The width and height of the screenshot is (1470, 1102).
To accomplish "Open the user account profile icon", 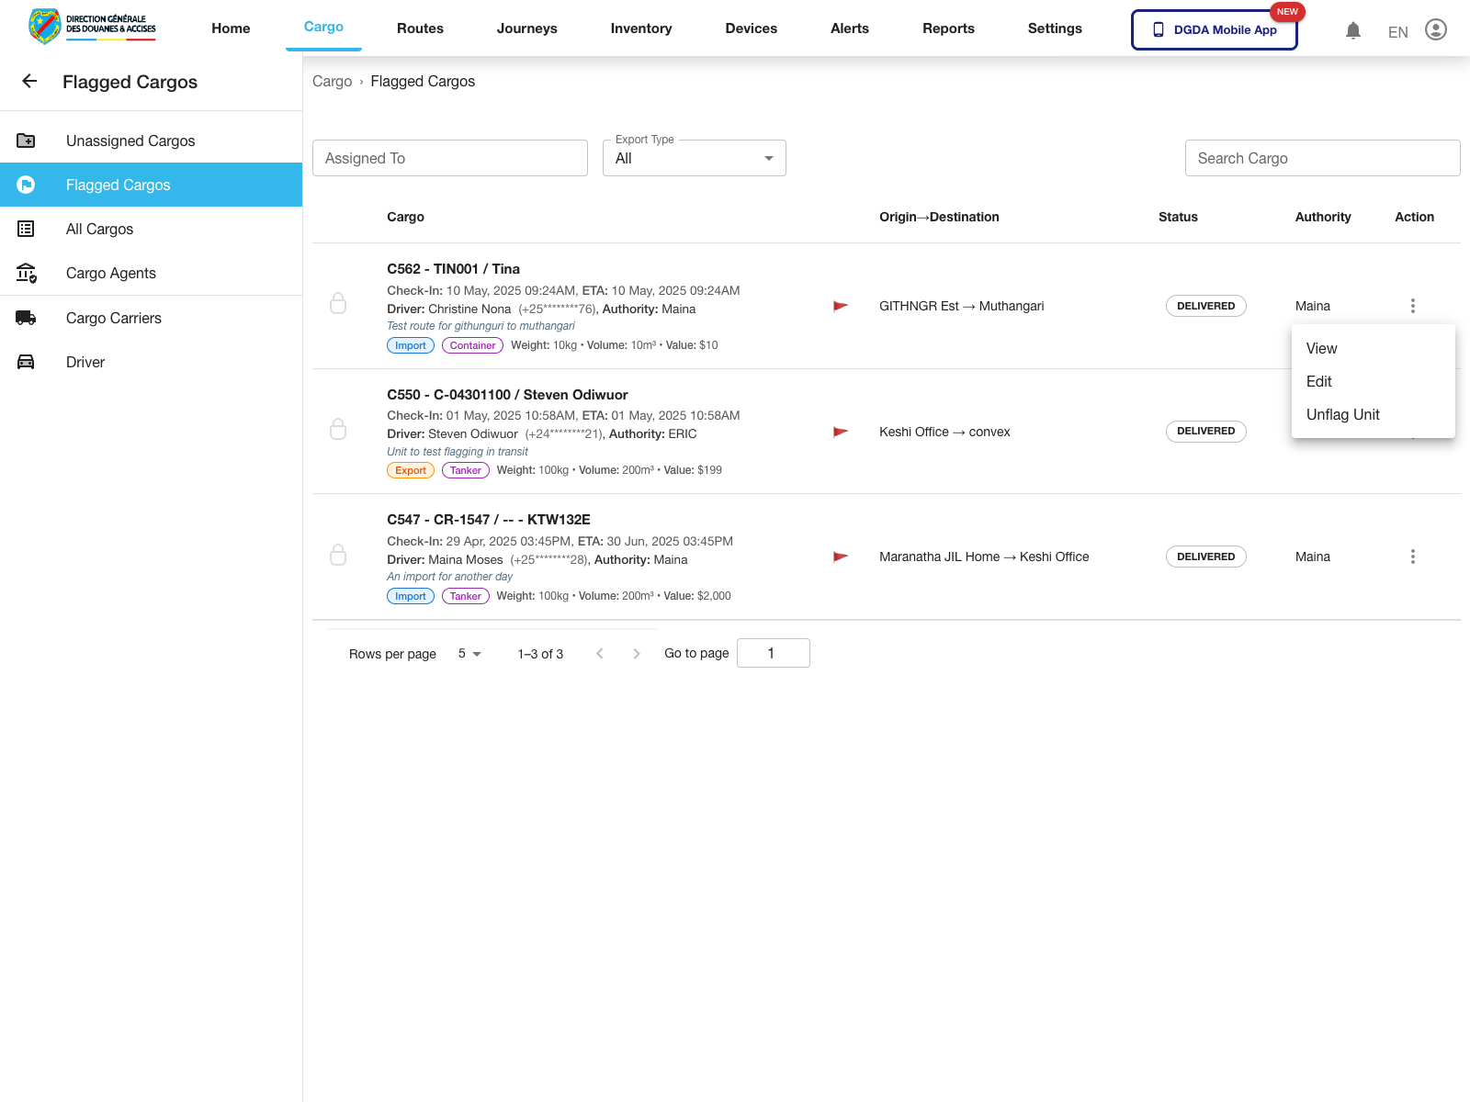I will tap(1435, 30).
